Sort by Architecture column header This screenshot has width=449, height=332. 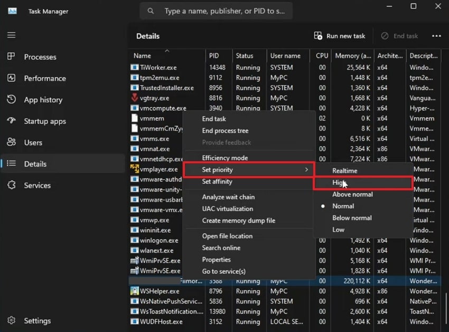390,56
